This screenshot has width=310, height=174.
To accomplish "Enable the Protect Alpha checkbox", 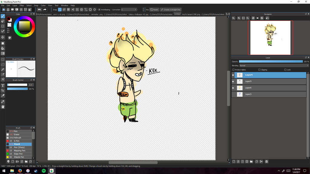I will click(233, 70).
